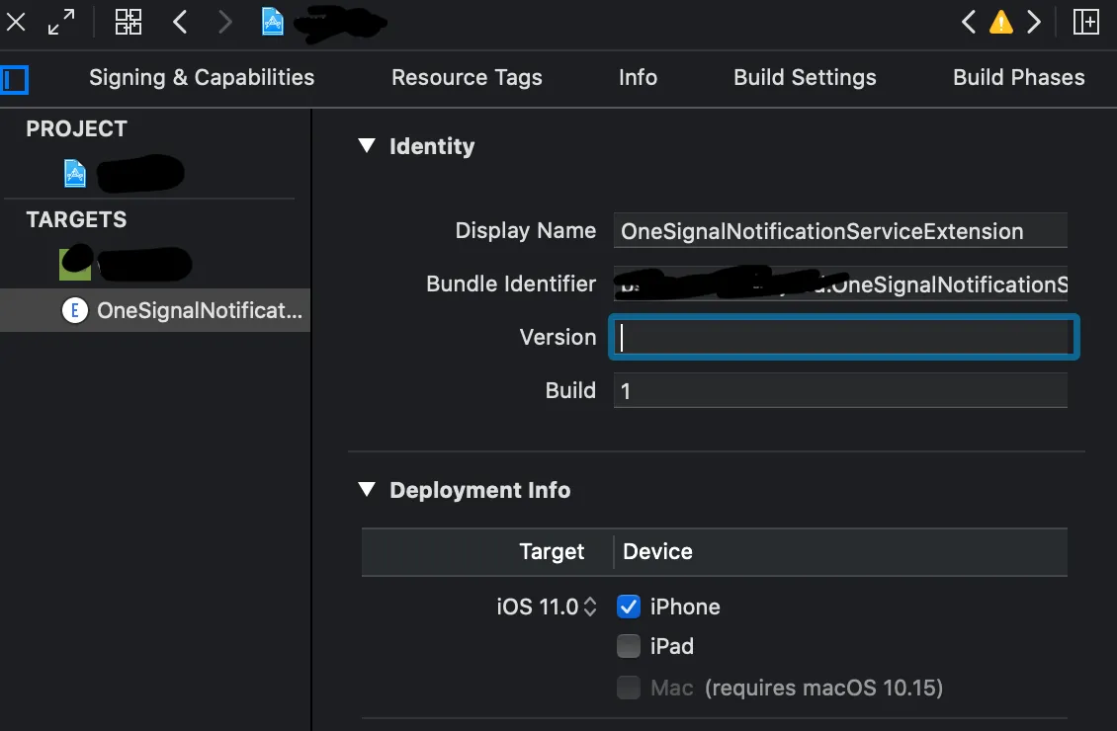Uncheck the iPhone device checkbox
This screenshot has height=731, width=1117.
[629, 607]
